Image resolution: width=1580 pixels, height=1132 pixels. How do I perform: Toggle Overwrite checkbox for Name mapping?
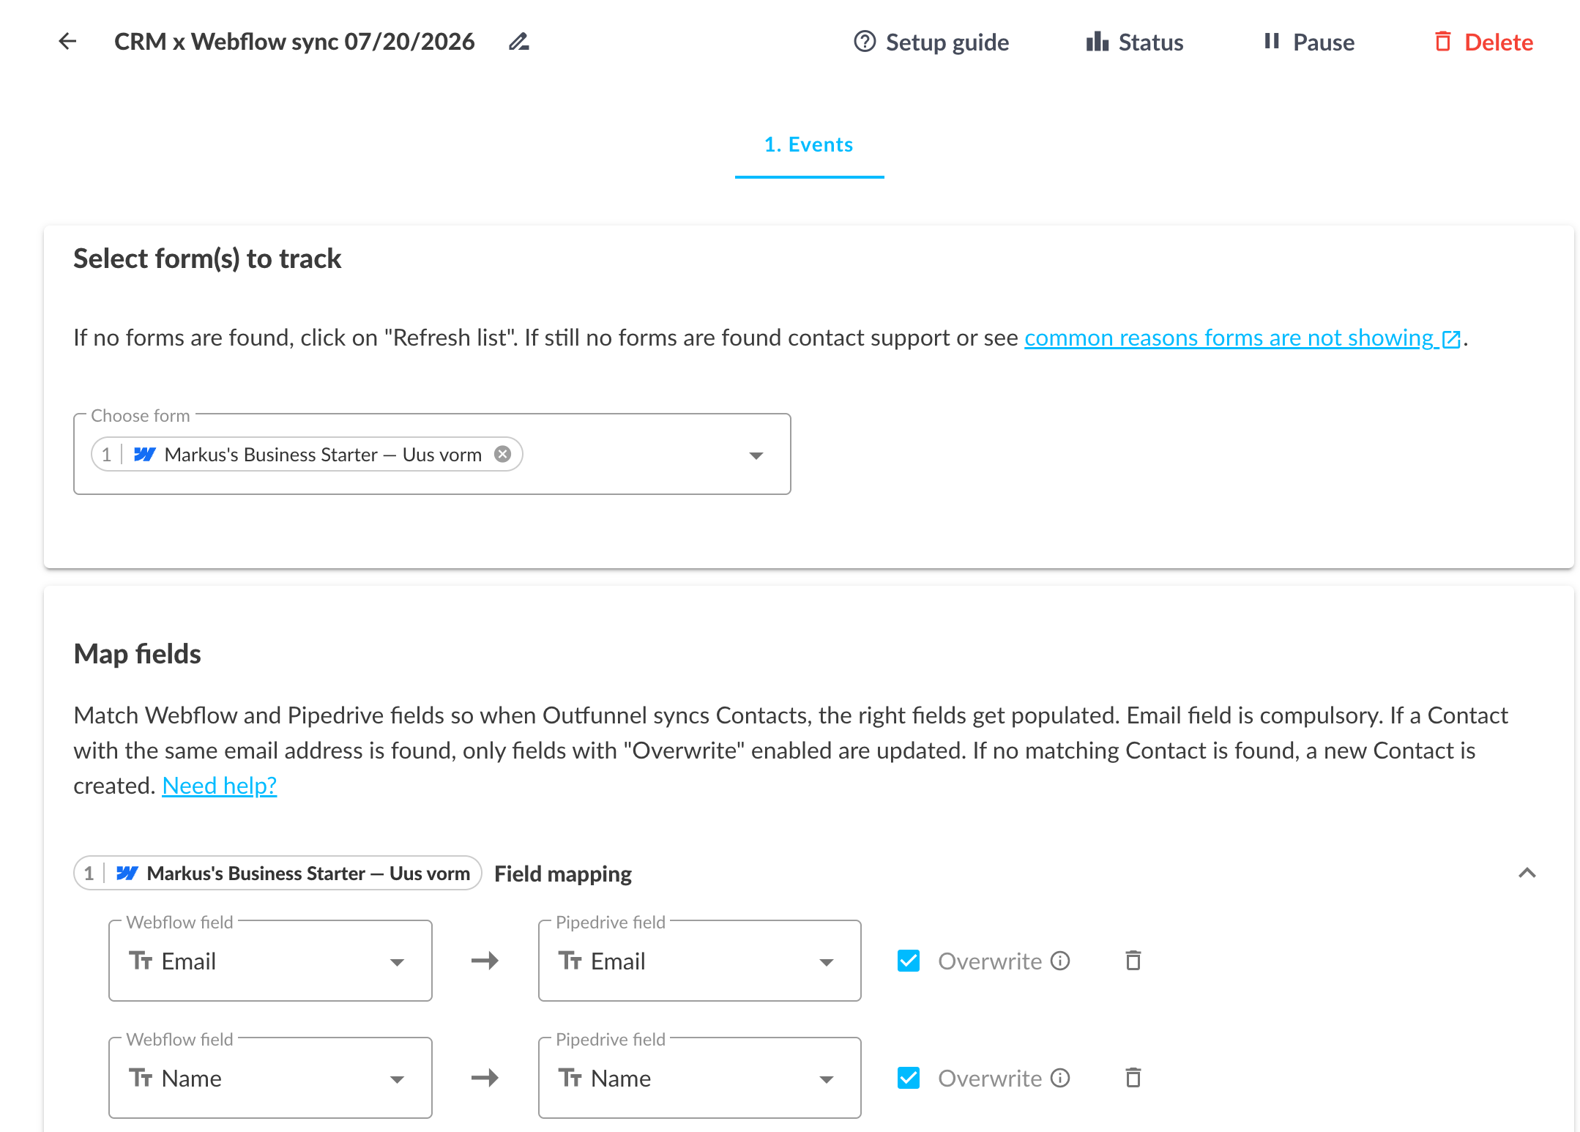pyautogui.click(x=909, y=1078)
